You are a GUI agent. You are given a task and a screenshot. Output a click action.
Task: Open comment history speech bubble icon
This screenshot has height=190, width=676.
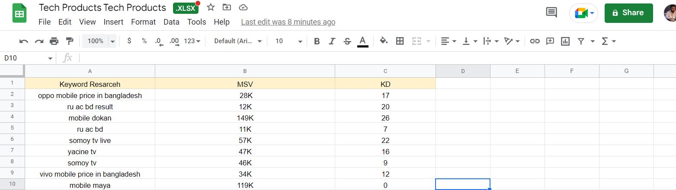pos(551,13)
